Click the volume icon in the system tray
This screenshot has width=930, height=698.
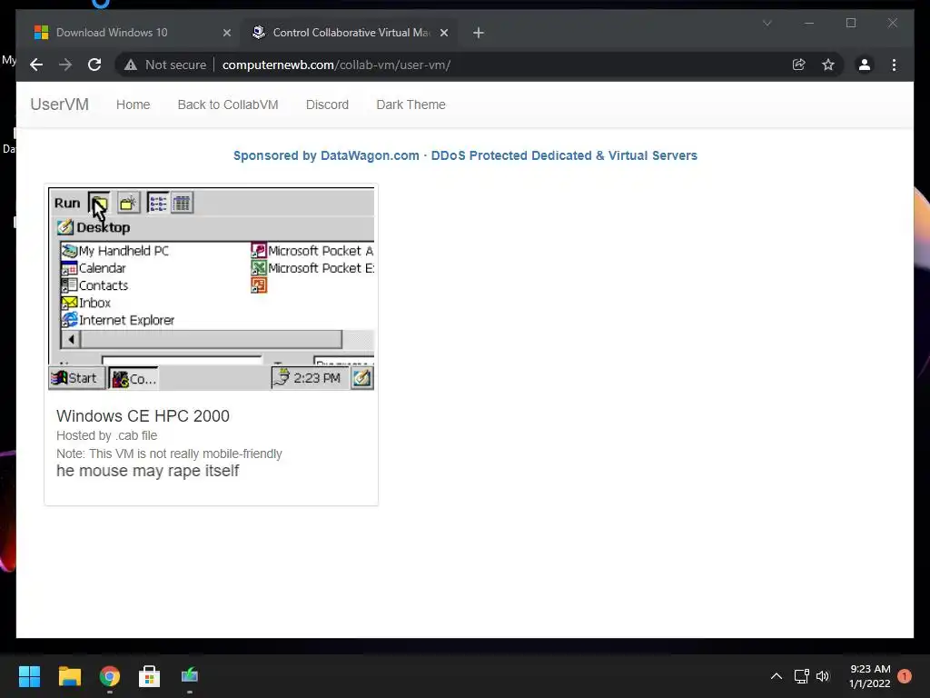pyautogui.click(x=823, y=676)
